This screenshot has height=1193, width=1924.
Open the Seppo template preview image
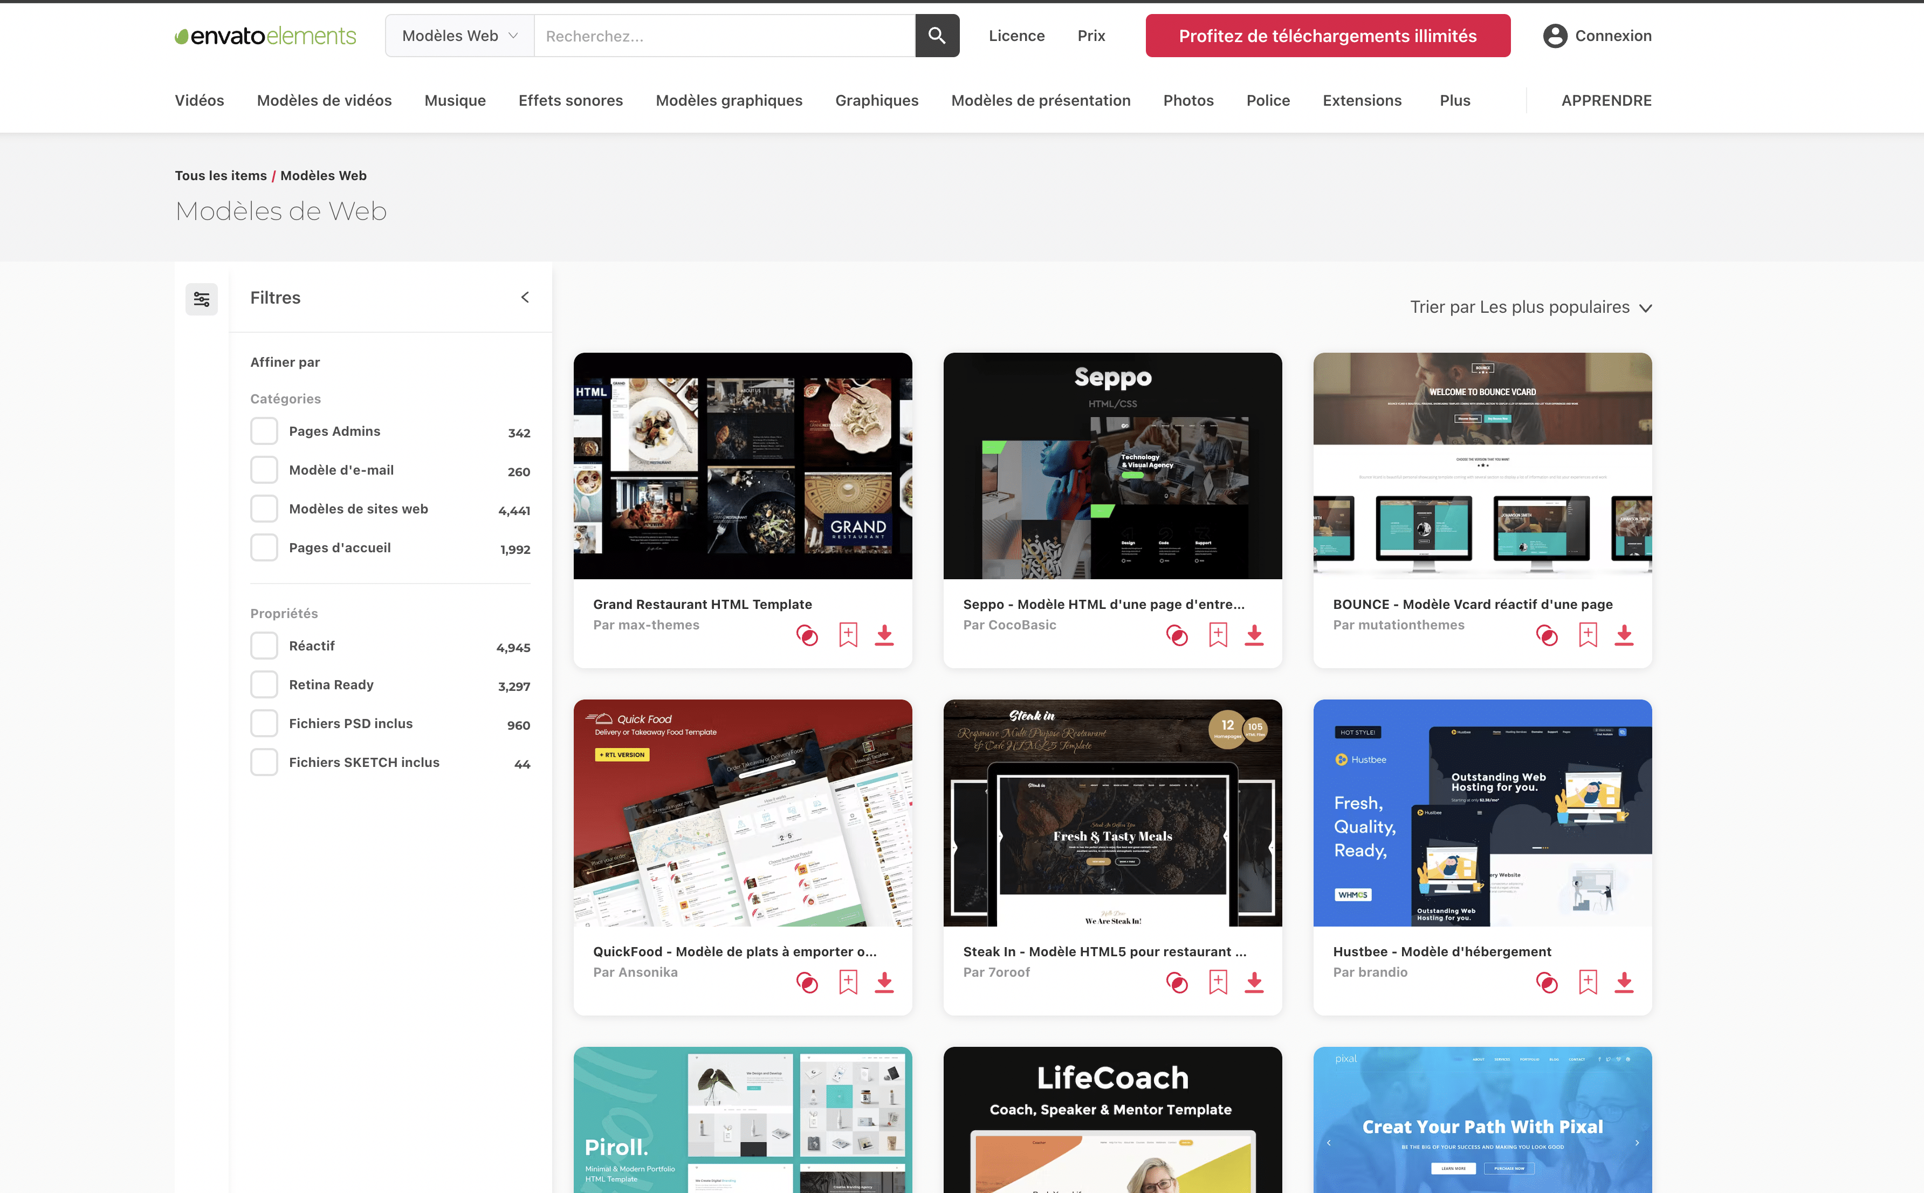(1112, 465)
